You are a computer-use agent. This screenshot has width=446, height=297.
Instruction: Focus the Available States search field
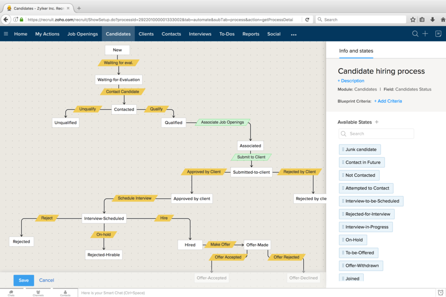click(377, 134)
